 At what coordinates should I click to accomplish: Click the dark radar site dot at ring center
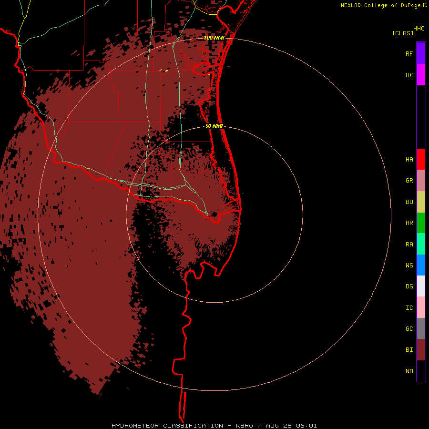pyautogui.click(x=214, y=214)
